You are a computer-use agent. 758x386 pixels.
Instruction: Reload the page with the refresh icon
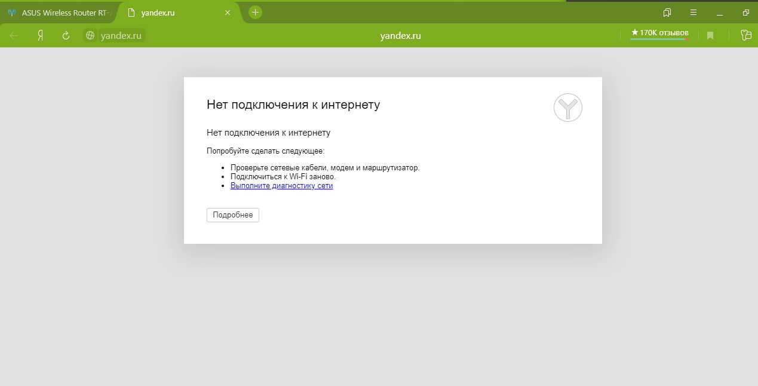pyautogui.click(x=66, y=36)
